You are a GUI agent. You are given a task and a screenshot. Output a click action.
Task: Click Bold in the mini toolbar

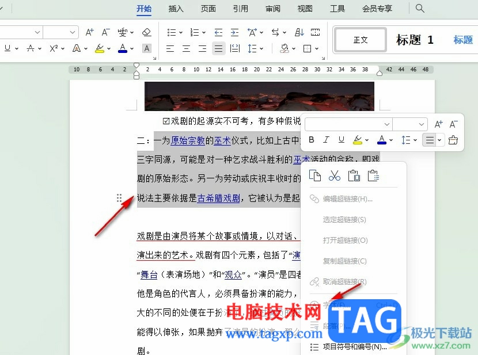(x=311, y=140)
